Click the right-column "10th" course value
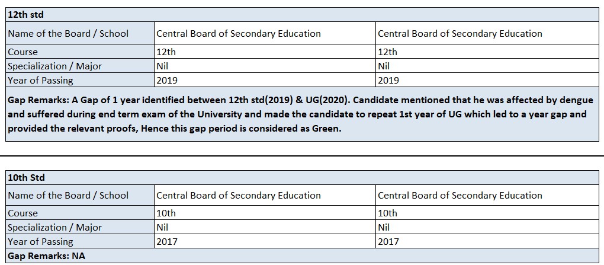Screen dimensions: 604x265 pos(388,213)
